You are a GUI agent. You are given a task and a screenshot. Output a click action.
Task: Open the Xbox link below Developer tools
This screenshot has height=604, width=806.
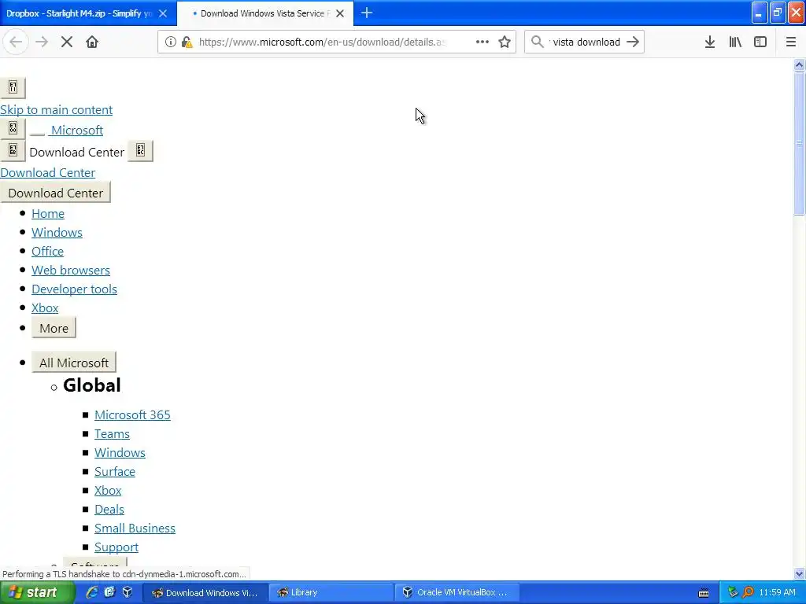(x=45, y=308)
